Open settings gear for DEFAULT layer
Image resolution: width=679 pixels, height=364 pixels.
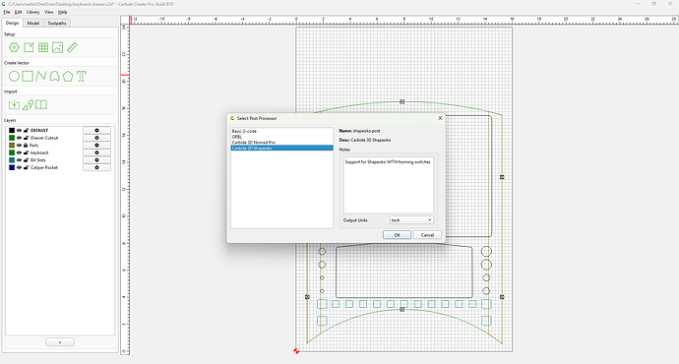[x=96, y=130]
